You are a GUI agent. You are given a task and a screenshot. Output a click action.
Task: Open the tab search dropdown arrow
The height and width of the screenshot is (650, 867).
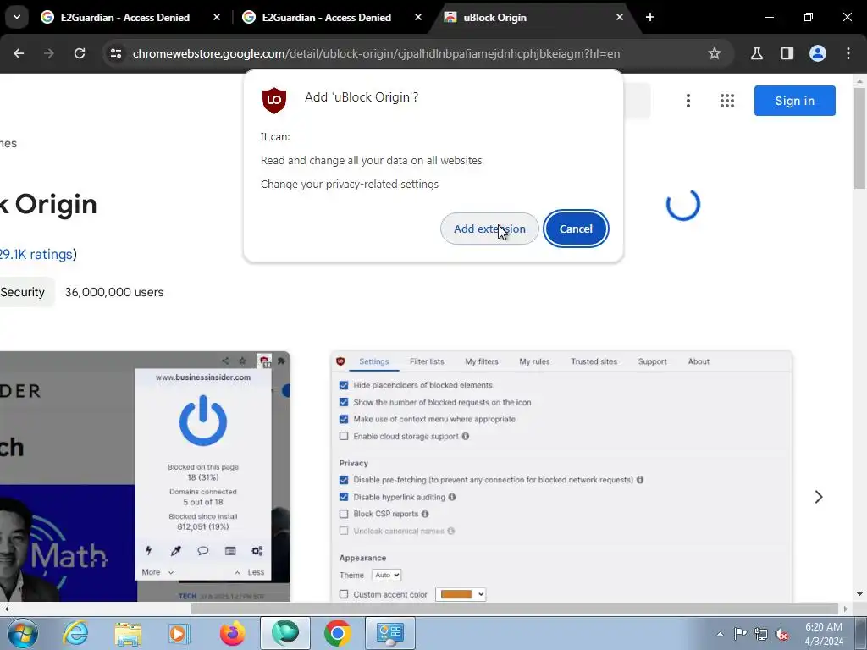tap(17, 17)
